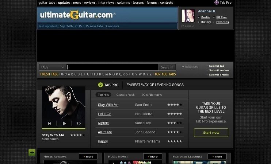Open the updates menu item
The image size is (271, 164).
click(x=64, y=3)
